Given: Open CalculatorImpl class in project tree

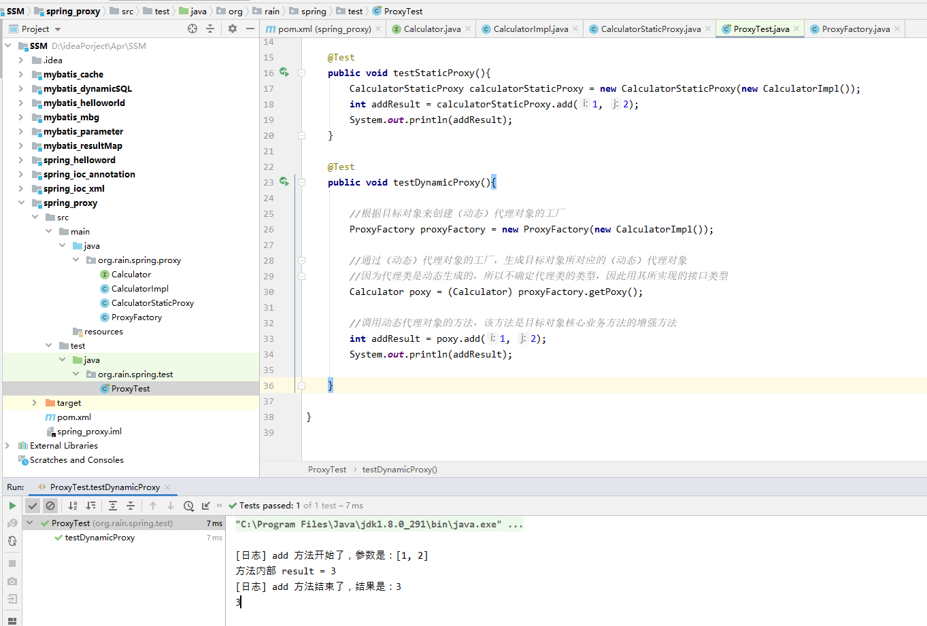Looking at the screenshot, I should (x=134, y=289).
